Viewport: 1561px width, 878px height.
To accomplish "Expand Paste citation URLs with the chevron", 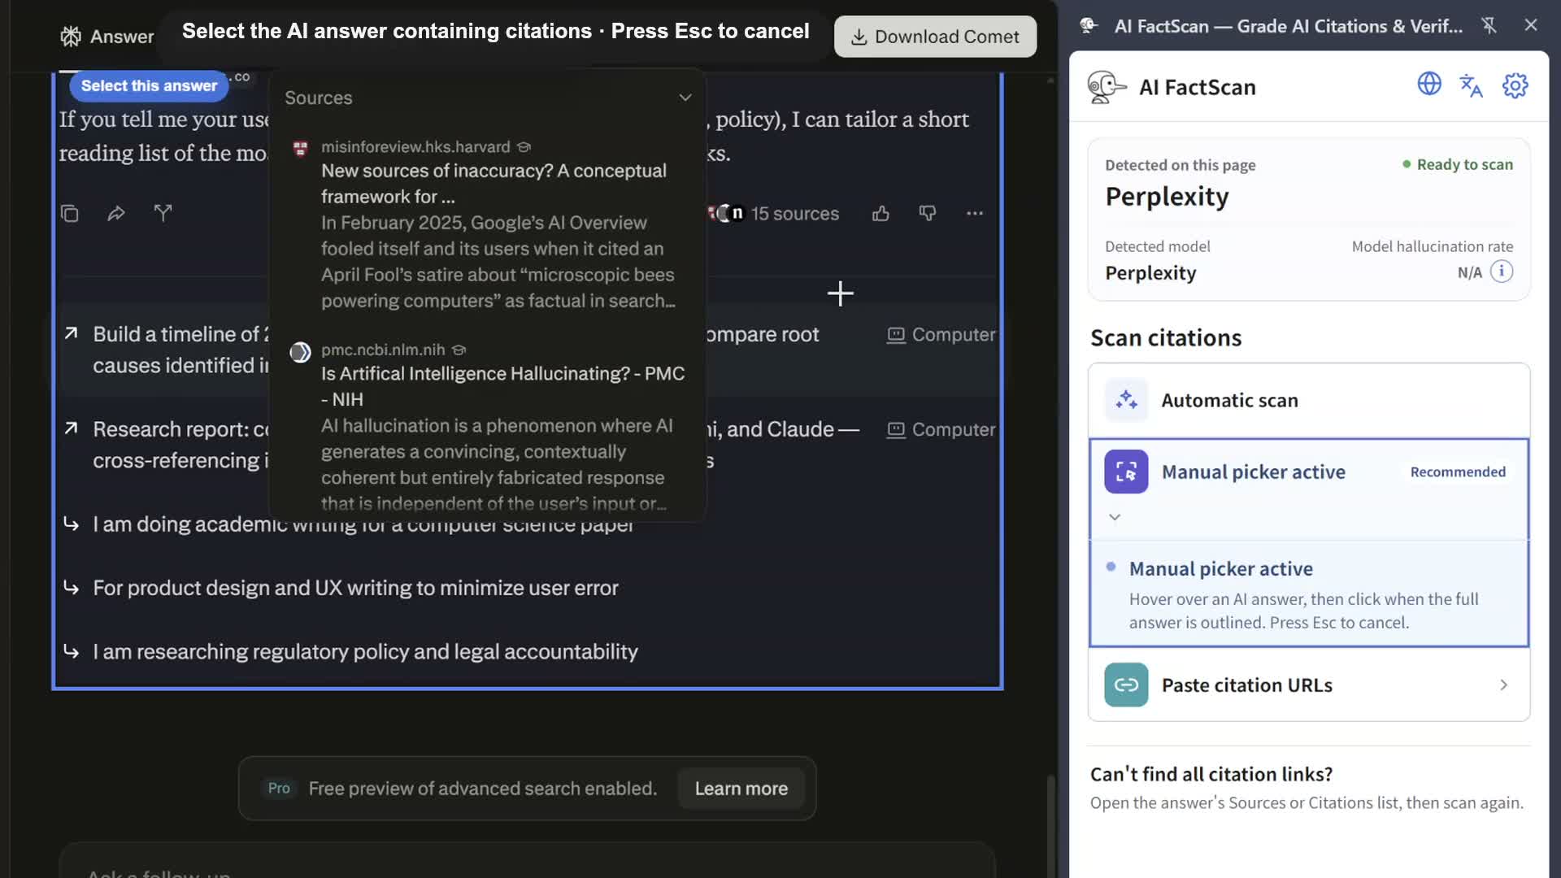I will pos(1503,685).
